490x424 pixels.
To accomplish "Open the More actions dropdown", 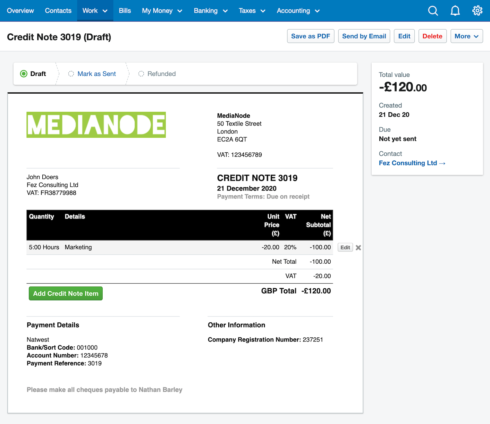I will click(466, 36).
